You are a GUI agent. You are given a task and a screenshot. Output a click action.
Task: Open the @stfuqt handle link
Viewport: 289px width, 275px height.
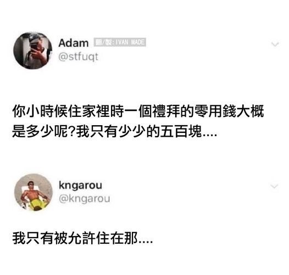pyautogui.click(x=78, y=57)
